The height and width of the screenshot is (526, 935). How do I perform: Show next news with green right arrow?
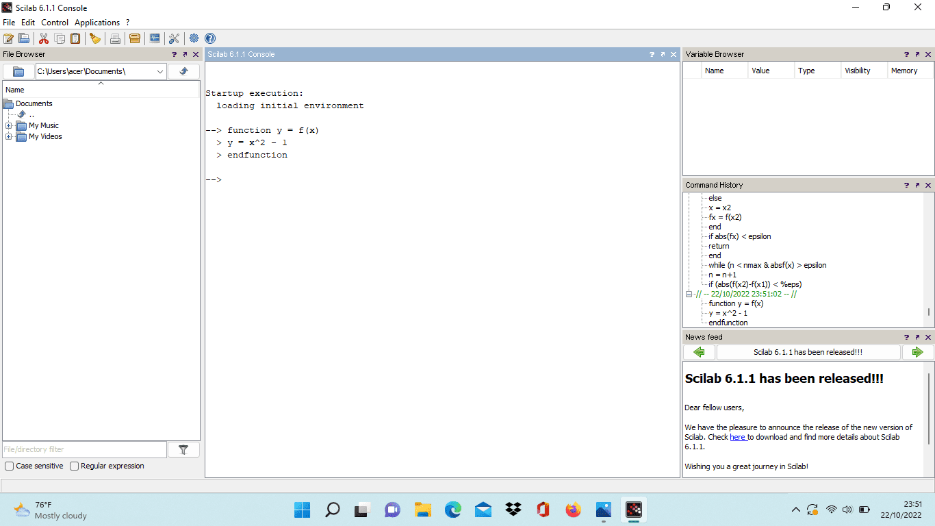918,352
